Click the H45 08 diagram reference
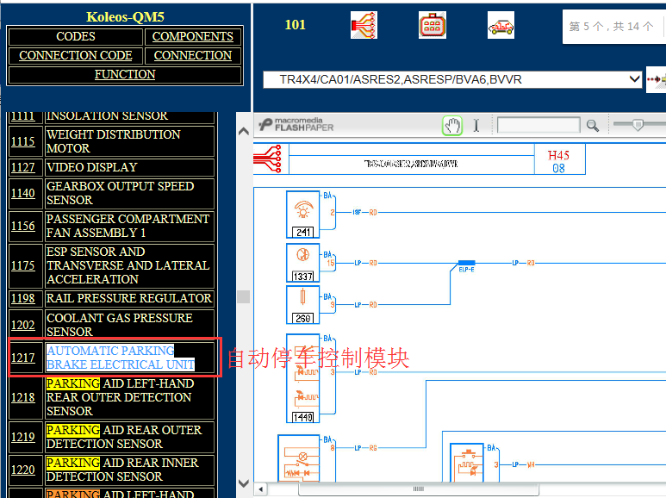This screenshot has height=498, width=666. pyautogui.click(x=559, y=161)
